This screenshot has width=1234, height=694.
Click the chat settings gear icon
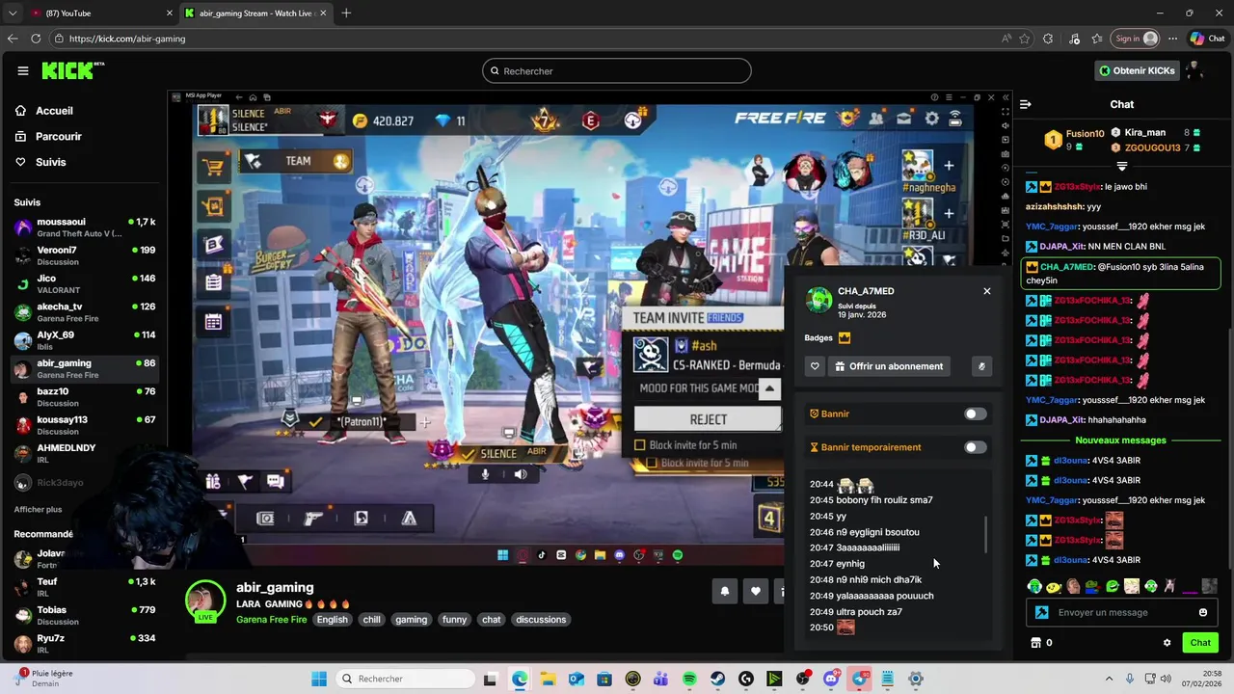click(1167, 643)
